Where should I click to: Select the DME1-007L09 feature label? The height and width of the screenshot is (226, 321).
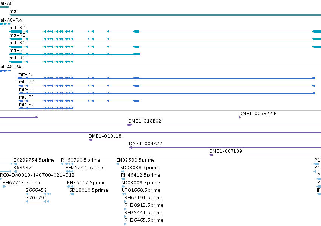point(226,151)
